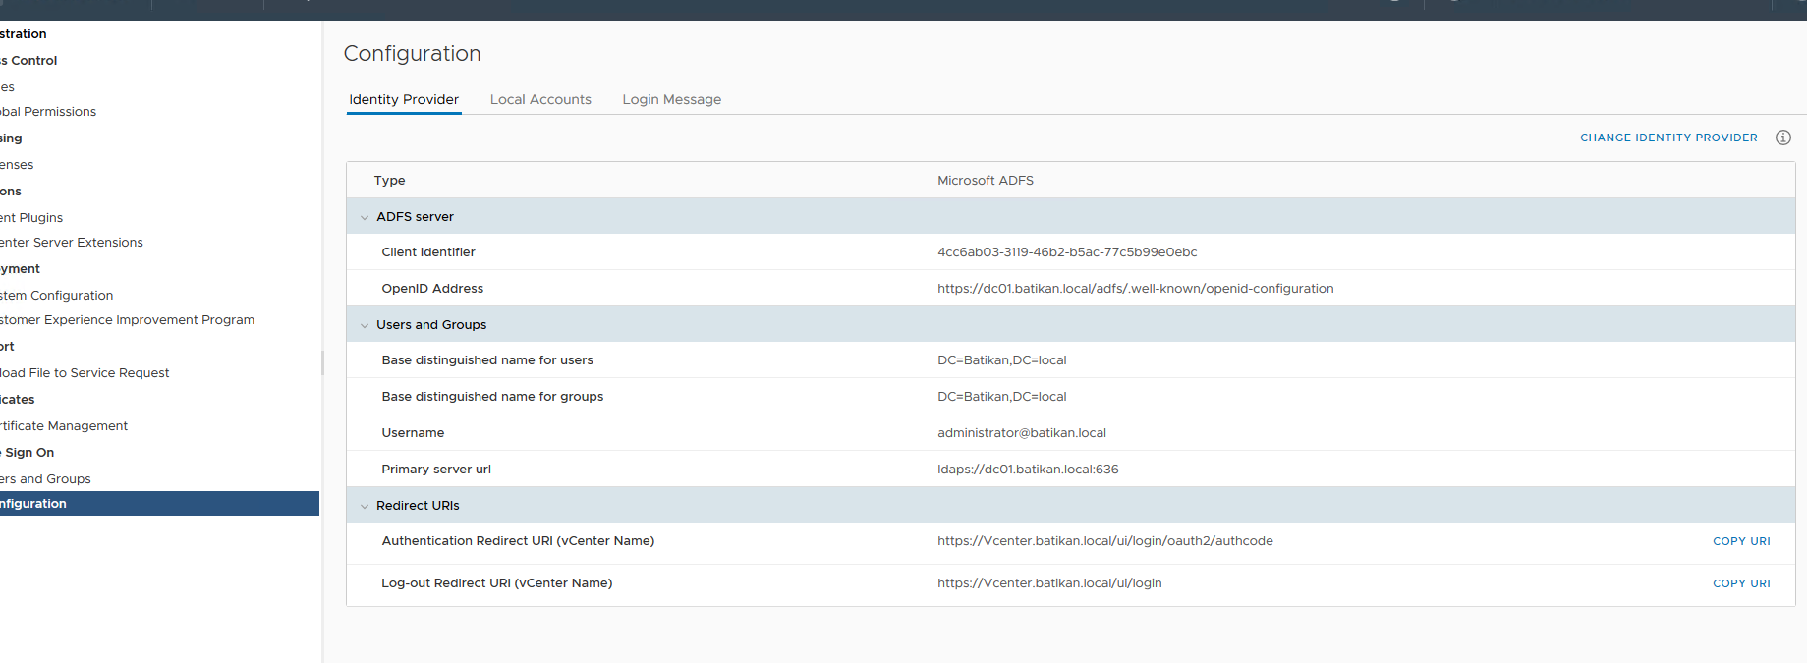Switch to the Local Accounts tab
The width and height of the screenshot is (1807, 663).
(x=540, y=99)
